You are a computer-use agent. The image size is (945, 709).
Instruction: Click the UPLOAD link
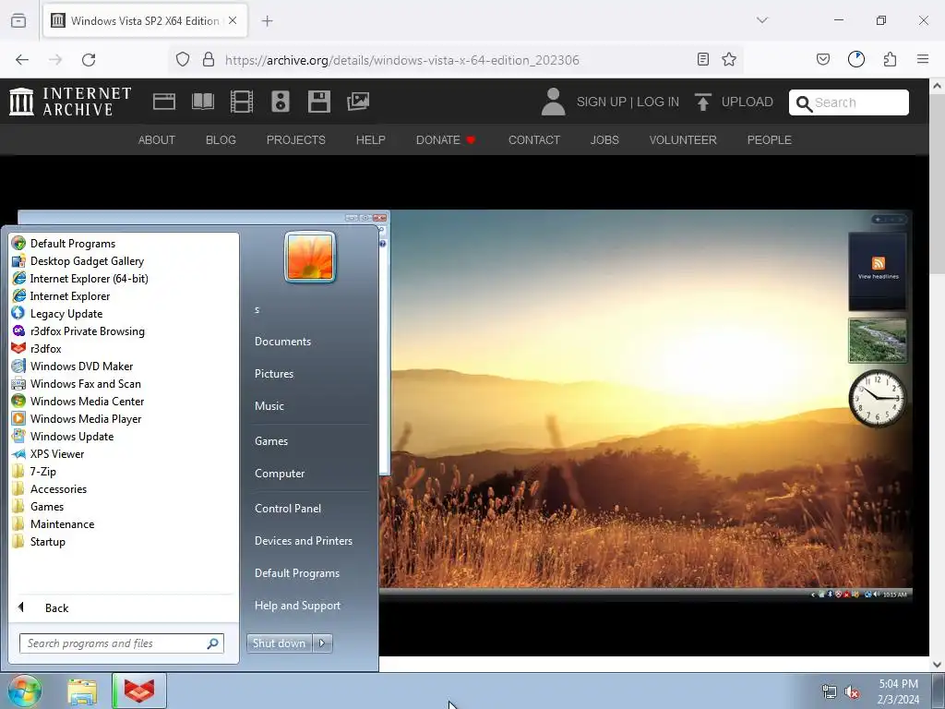734,102
